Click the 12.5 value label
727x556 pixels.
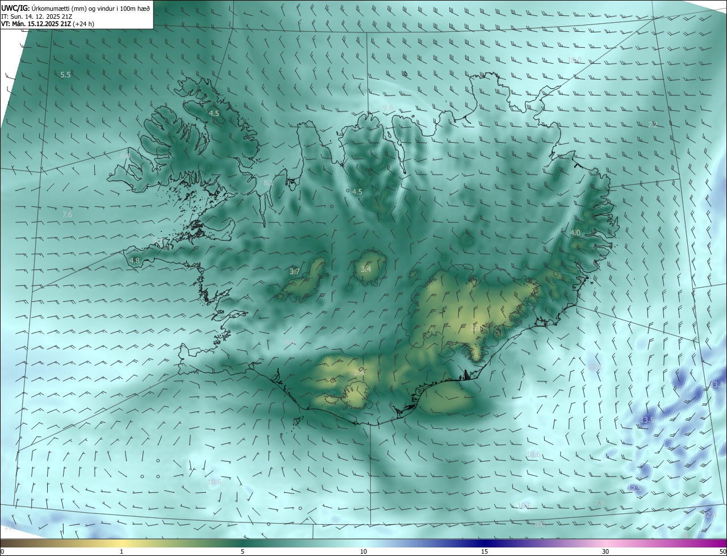click(x=635, y=489)
